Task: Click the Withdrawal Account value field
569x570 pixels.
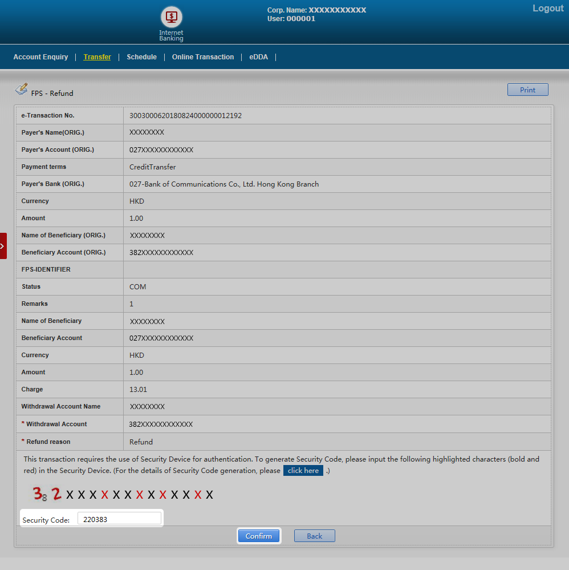Action: (x=161, y=425)
